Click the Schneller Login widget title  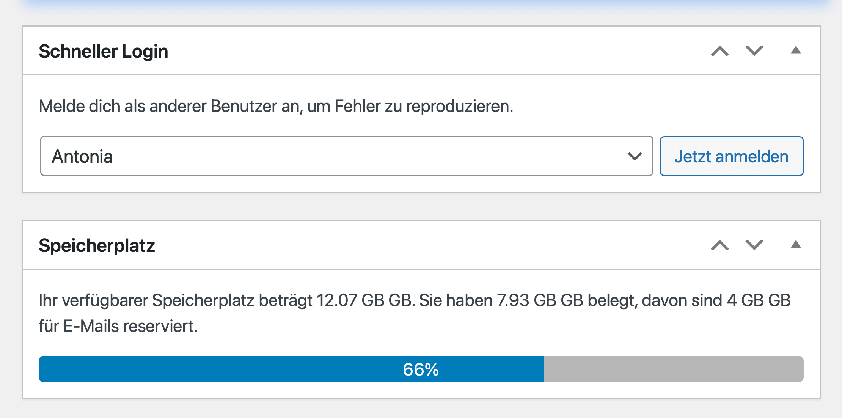click(x=103, y=51)
